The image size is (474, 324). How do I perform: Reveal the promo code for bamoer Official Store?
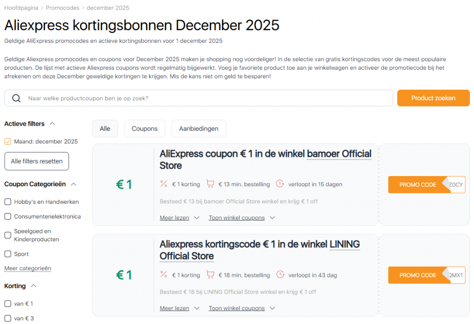coord(426,184)
